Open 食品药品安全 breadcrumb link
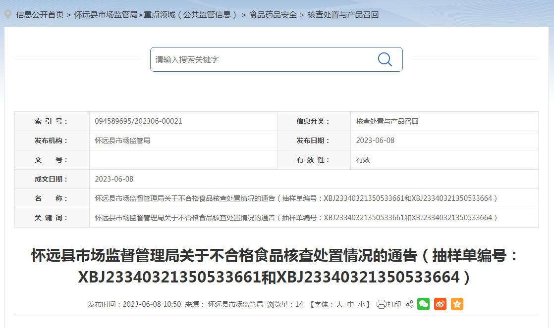 pos(273,15)
